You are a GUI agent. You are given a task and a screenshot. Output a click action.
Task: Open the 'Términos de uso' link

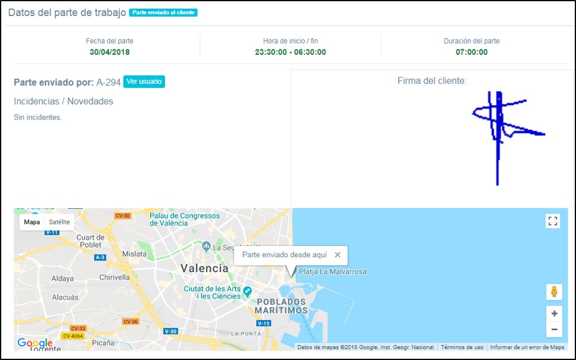462,347
